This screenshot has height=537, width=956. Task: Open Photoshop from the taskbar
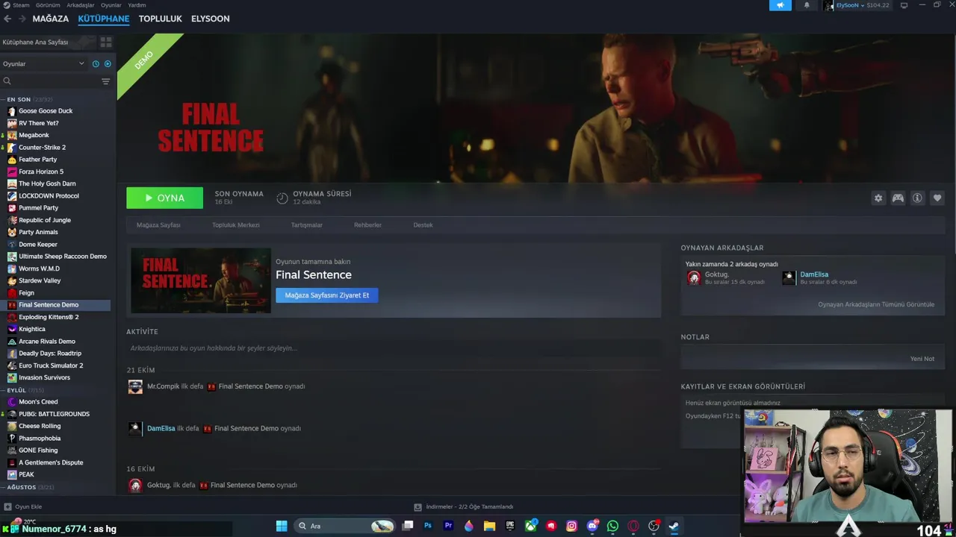coord(428,526)
